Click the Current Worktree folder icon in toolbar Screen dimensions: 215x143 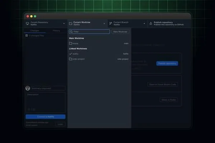tap(71, 24)
